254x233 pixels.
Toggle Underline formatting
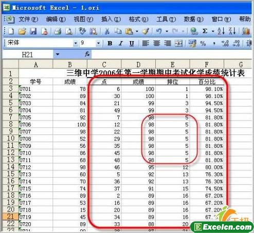click(132, 43)
